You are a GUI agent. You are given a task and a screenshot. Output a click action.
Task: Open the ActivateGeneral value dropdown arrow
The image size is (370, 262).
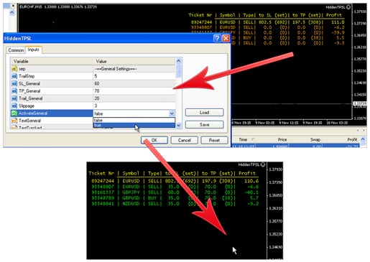coord(172,113)
